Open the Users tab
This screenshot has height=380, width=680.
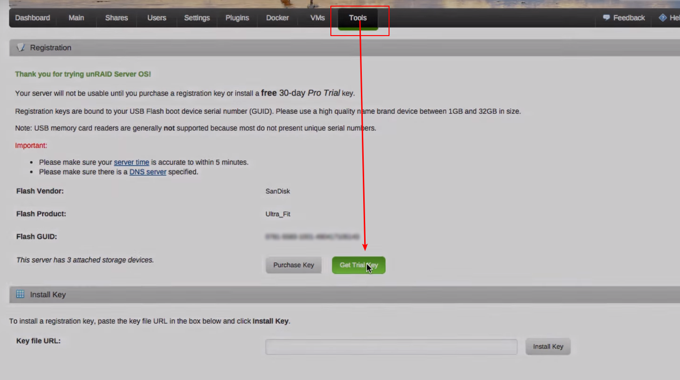[x=157, y=18]
